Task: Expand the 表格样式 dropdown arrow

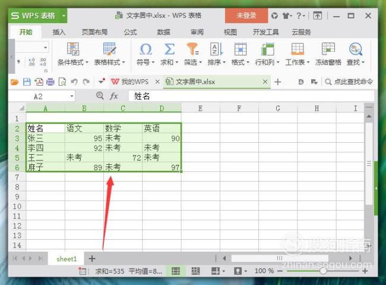Action: pyautogui.click(x=124, y=62)
